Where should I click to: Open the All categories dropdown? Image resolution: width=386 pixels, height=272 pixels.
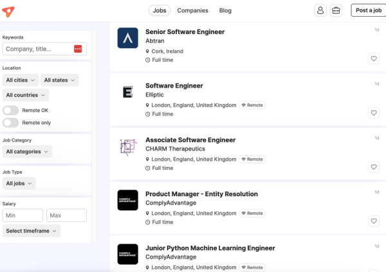[x=27, y=152]
